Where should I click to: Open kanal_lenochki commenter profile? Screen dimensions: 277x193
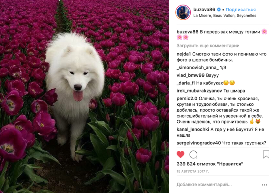[193, 130]
